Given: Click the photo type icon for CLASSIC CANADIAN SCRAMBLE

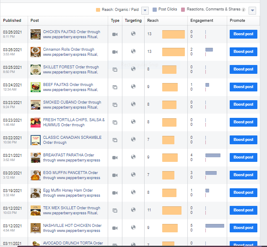Looking at the screenshot, I should [115, 140].
